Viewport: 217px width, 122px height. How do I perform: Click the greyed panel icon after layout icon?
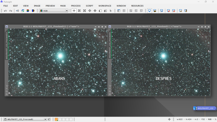(124, 11)
